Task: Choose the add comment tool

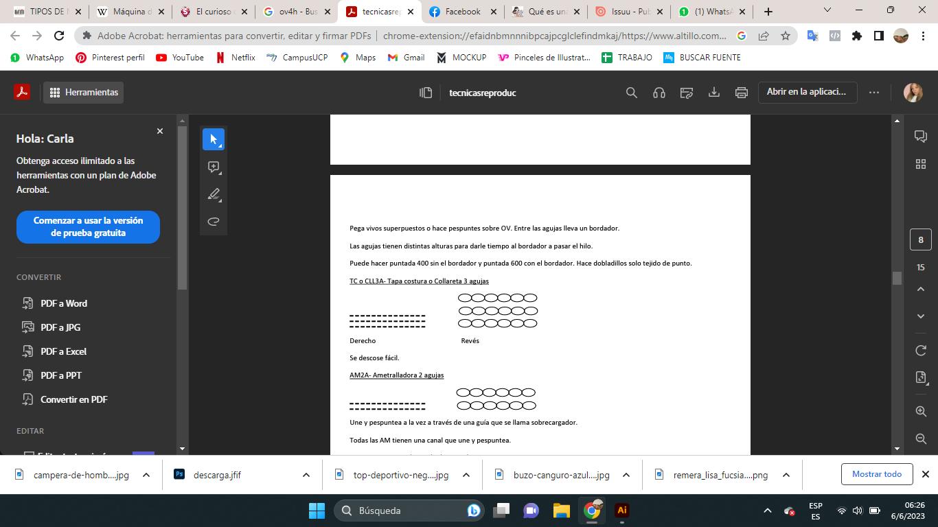Action: click(214, 167)
